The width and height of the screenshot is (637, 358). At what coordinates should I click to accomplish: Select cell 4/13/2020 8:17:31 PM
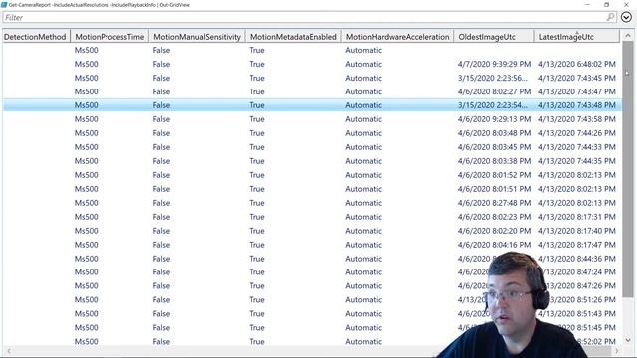tap(577, 217)
